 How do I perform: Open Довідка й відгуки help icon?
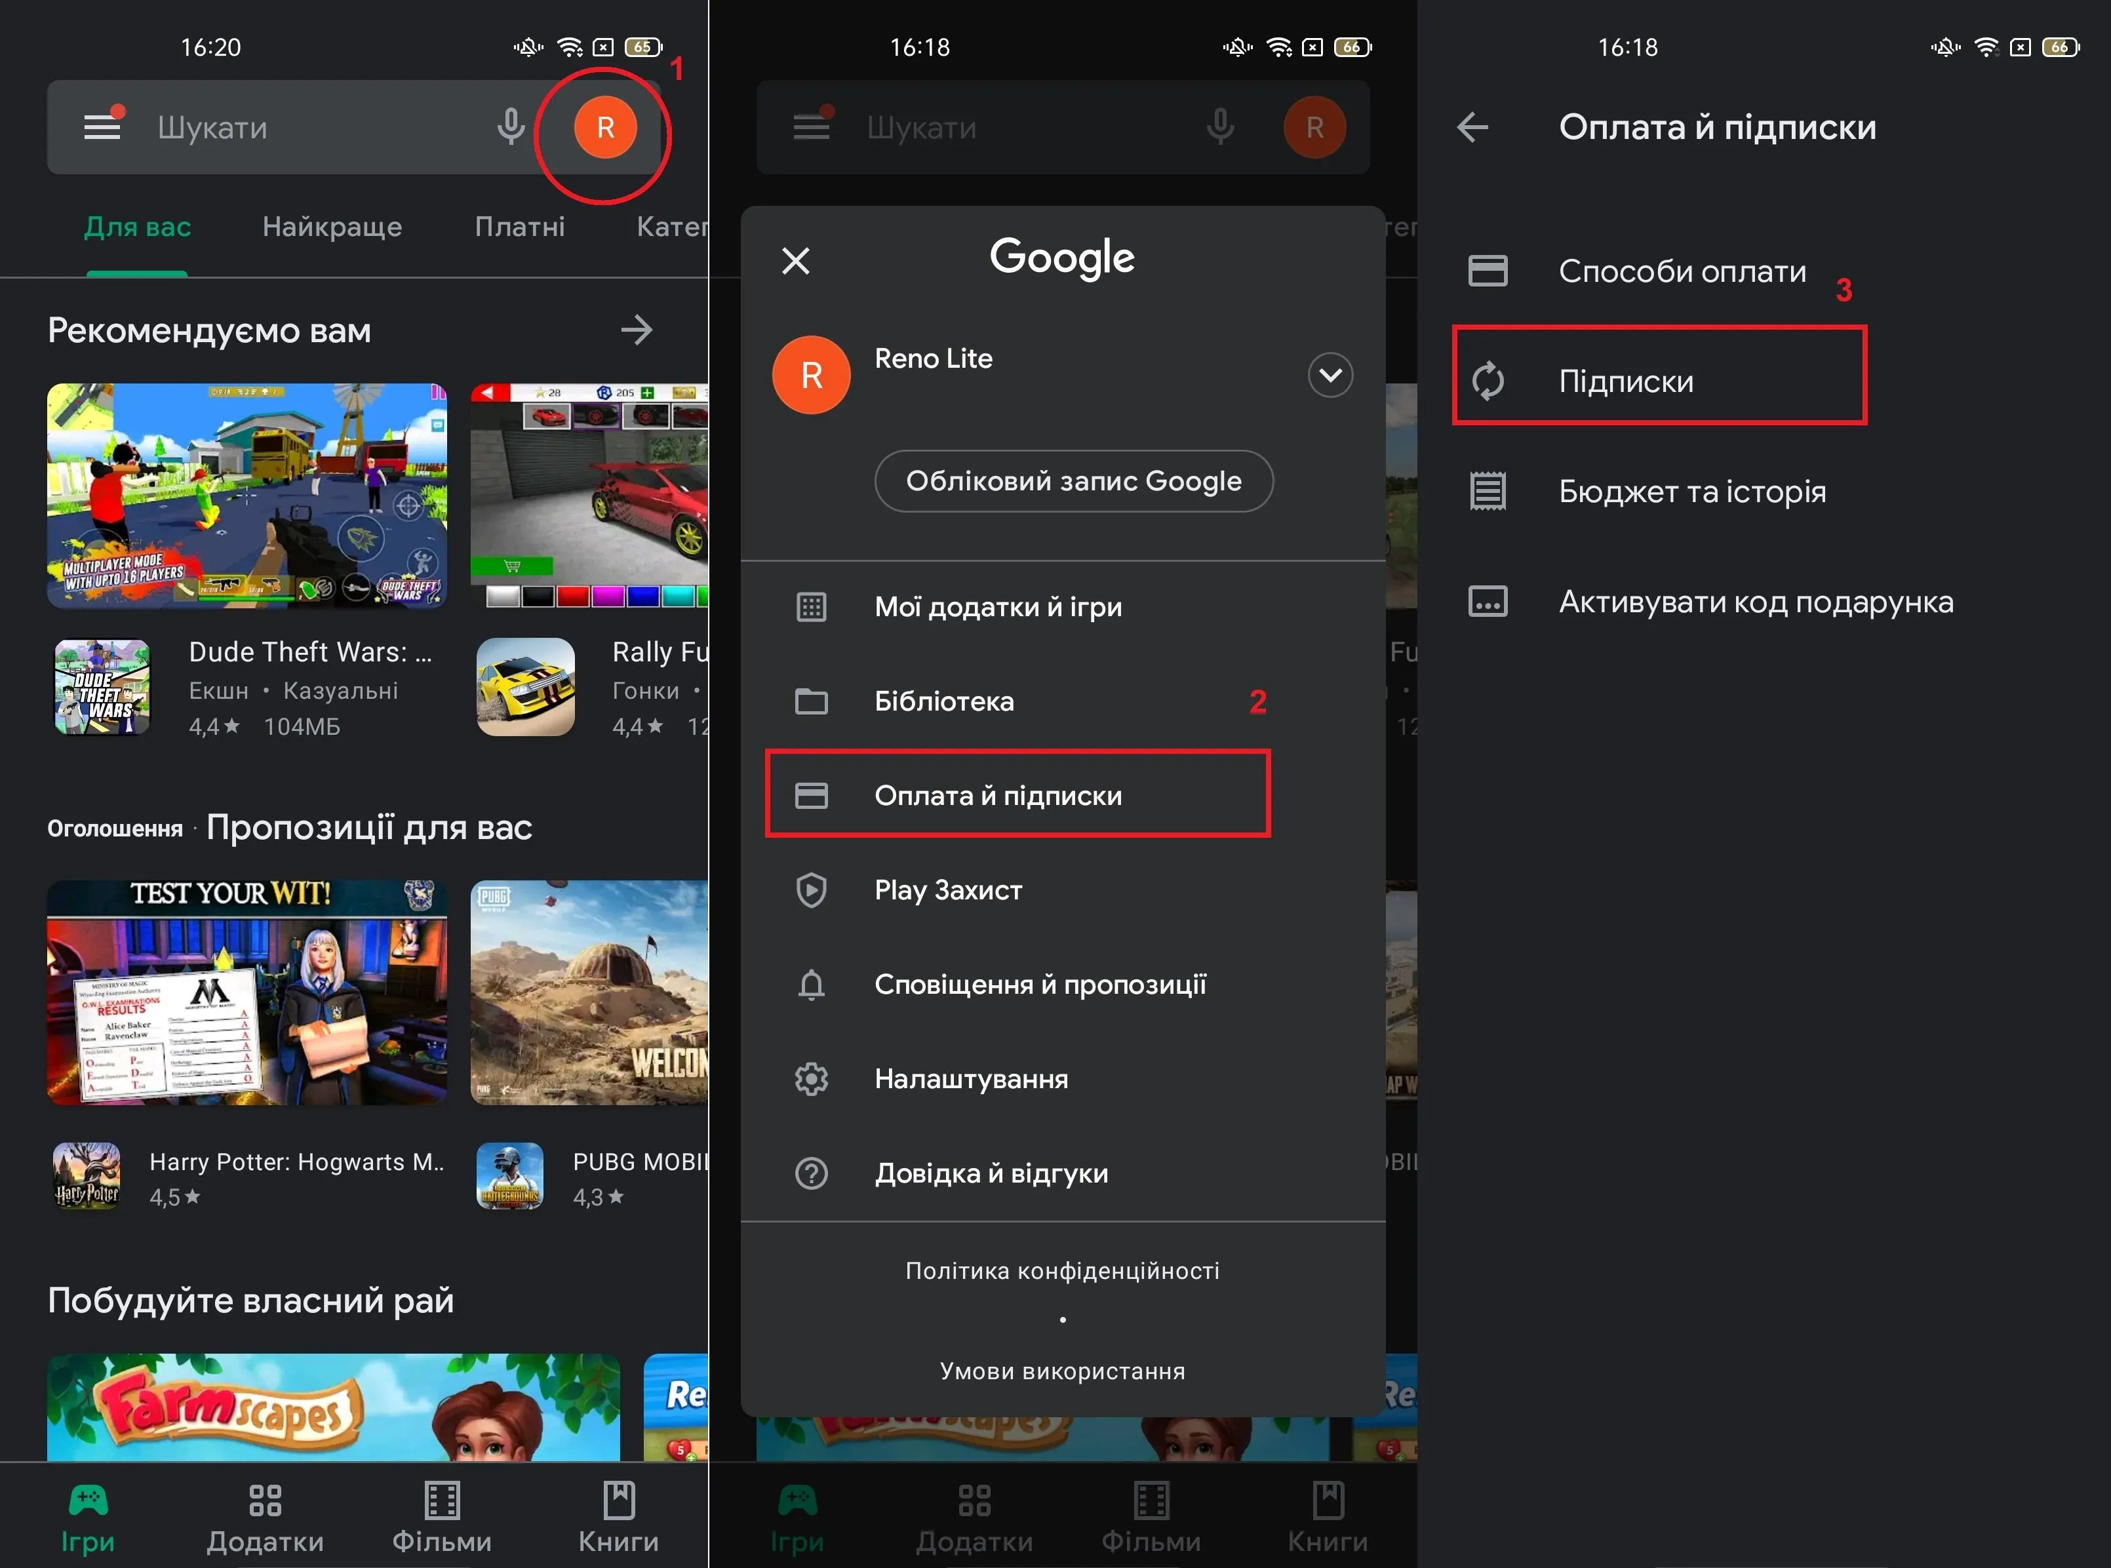[810, 1173]
